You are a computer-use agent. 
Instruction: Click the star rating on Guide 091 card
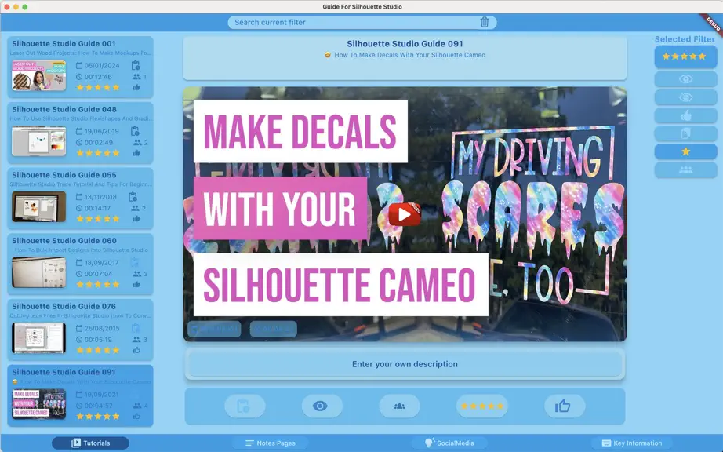coord(98,416)
